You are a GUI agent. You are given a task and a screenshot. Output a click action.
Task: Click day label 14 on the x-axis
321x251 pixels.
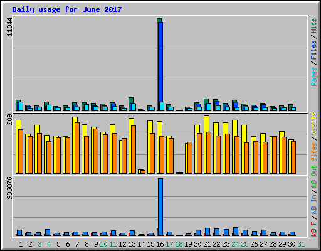tap(141, 244)
